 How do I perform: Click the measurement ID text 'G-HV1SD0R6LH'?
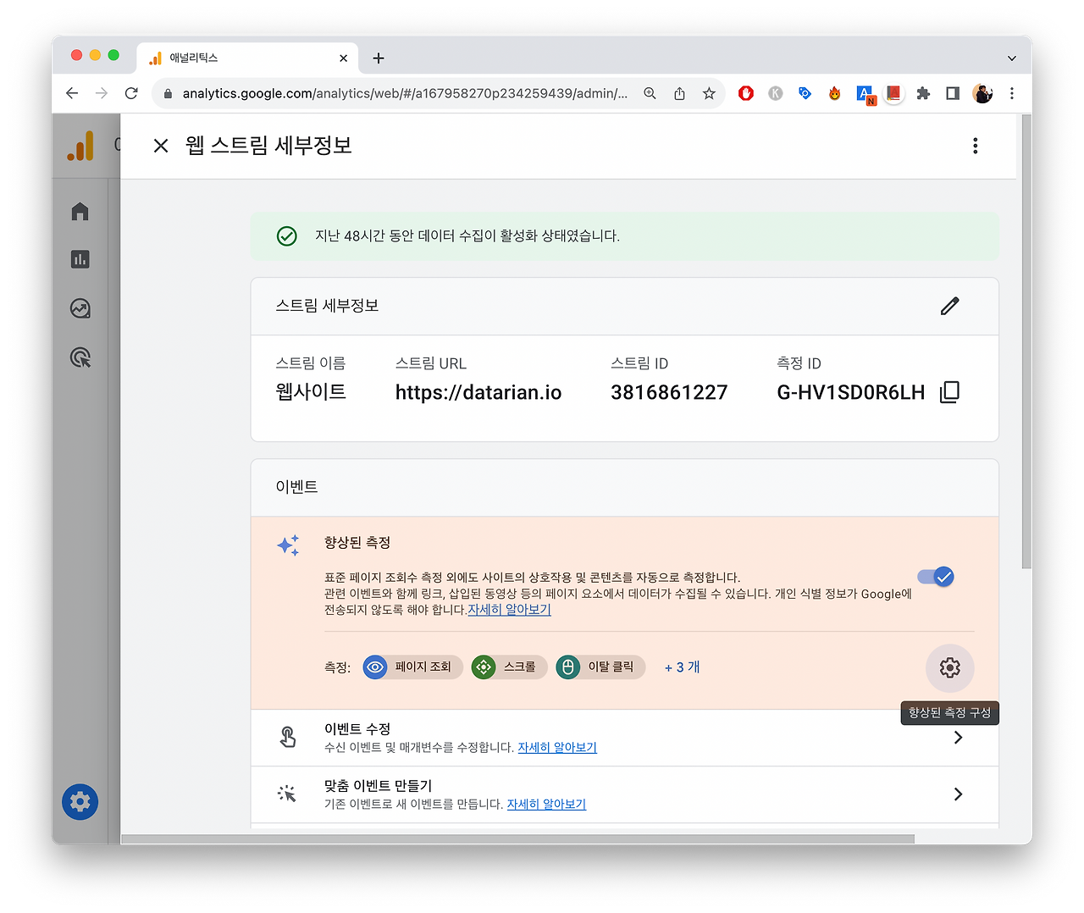pyautogui.click(x=850, y=392)
